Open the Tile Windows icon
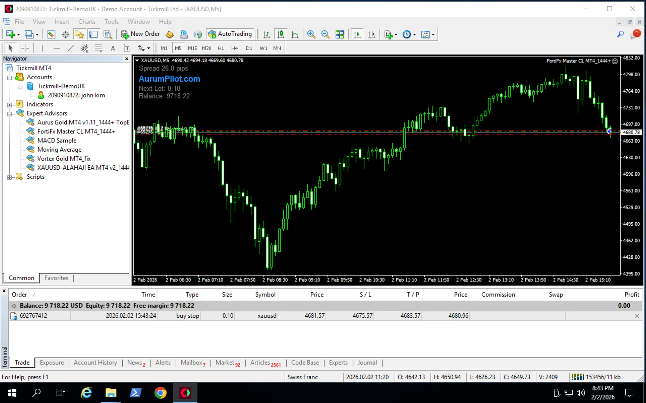Screen dimensions: 646x403 click(340, 35)
